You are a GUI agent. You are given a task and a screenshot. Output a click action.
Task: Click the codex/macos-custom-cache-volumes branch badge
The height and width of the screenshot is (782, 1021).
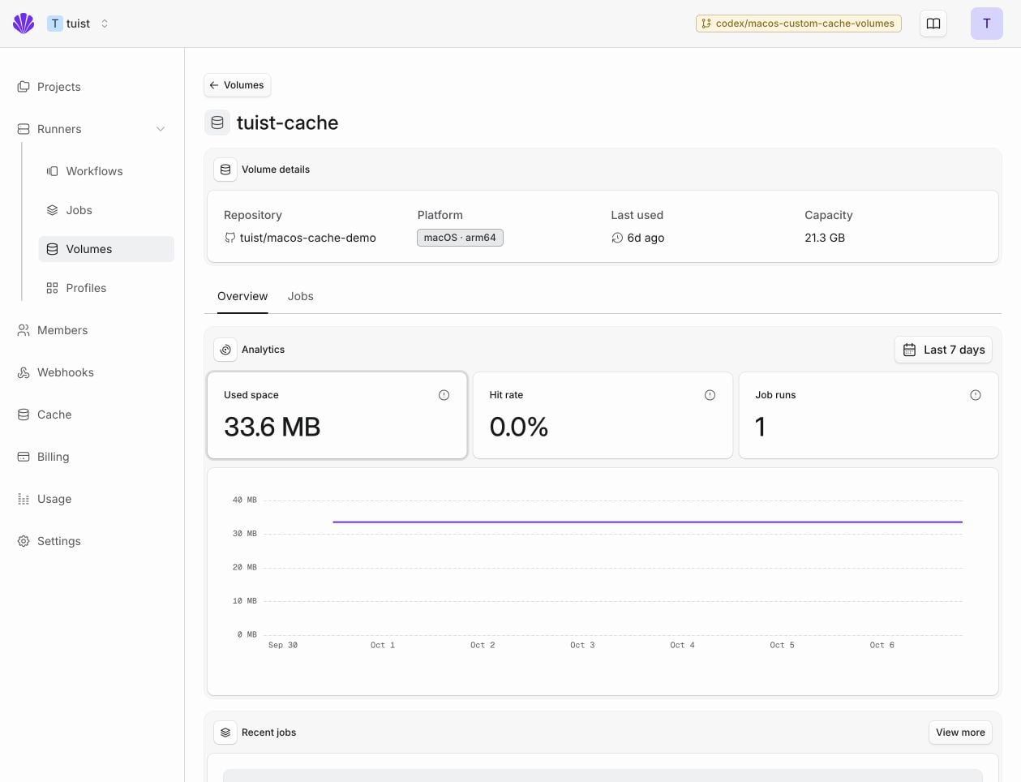coord(799,24)
